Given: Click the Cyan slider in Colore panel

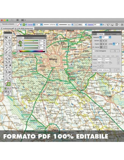Looking at the screenshot, I should [x=31, y=41].
